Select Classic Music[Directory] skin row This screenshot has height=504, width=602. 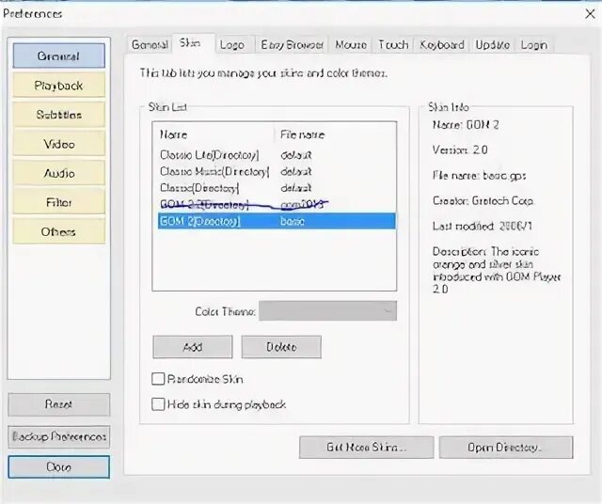[277, 171]
